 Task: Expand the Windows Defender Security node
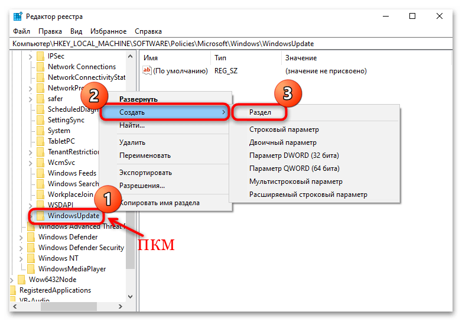21,248
